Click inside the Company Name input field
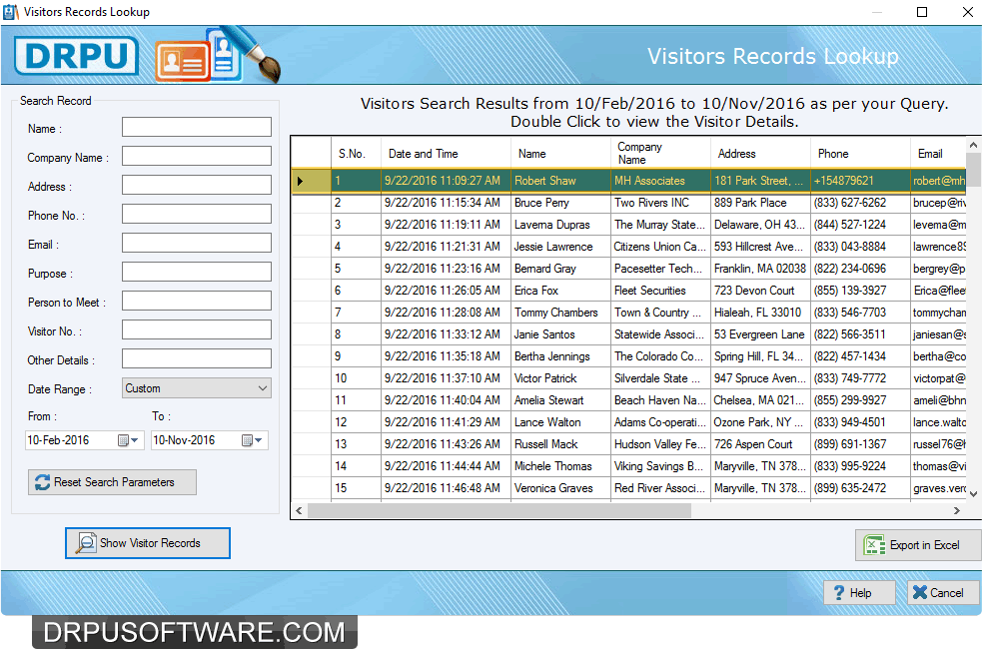 click(x=196, y=156)
